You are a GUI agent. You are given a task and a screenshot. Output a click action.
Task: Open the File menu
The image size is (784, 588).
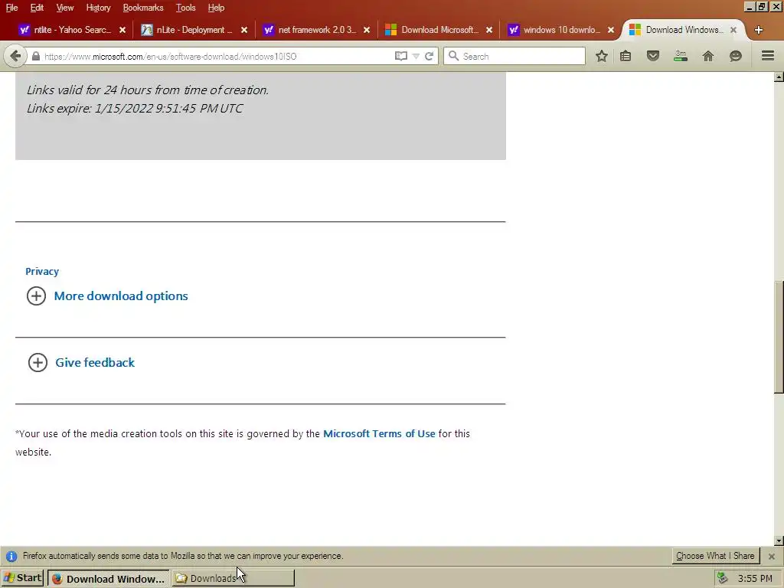[11, 8]
